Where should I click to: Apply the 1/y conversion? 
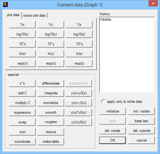51,25
